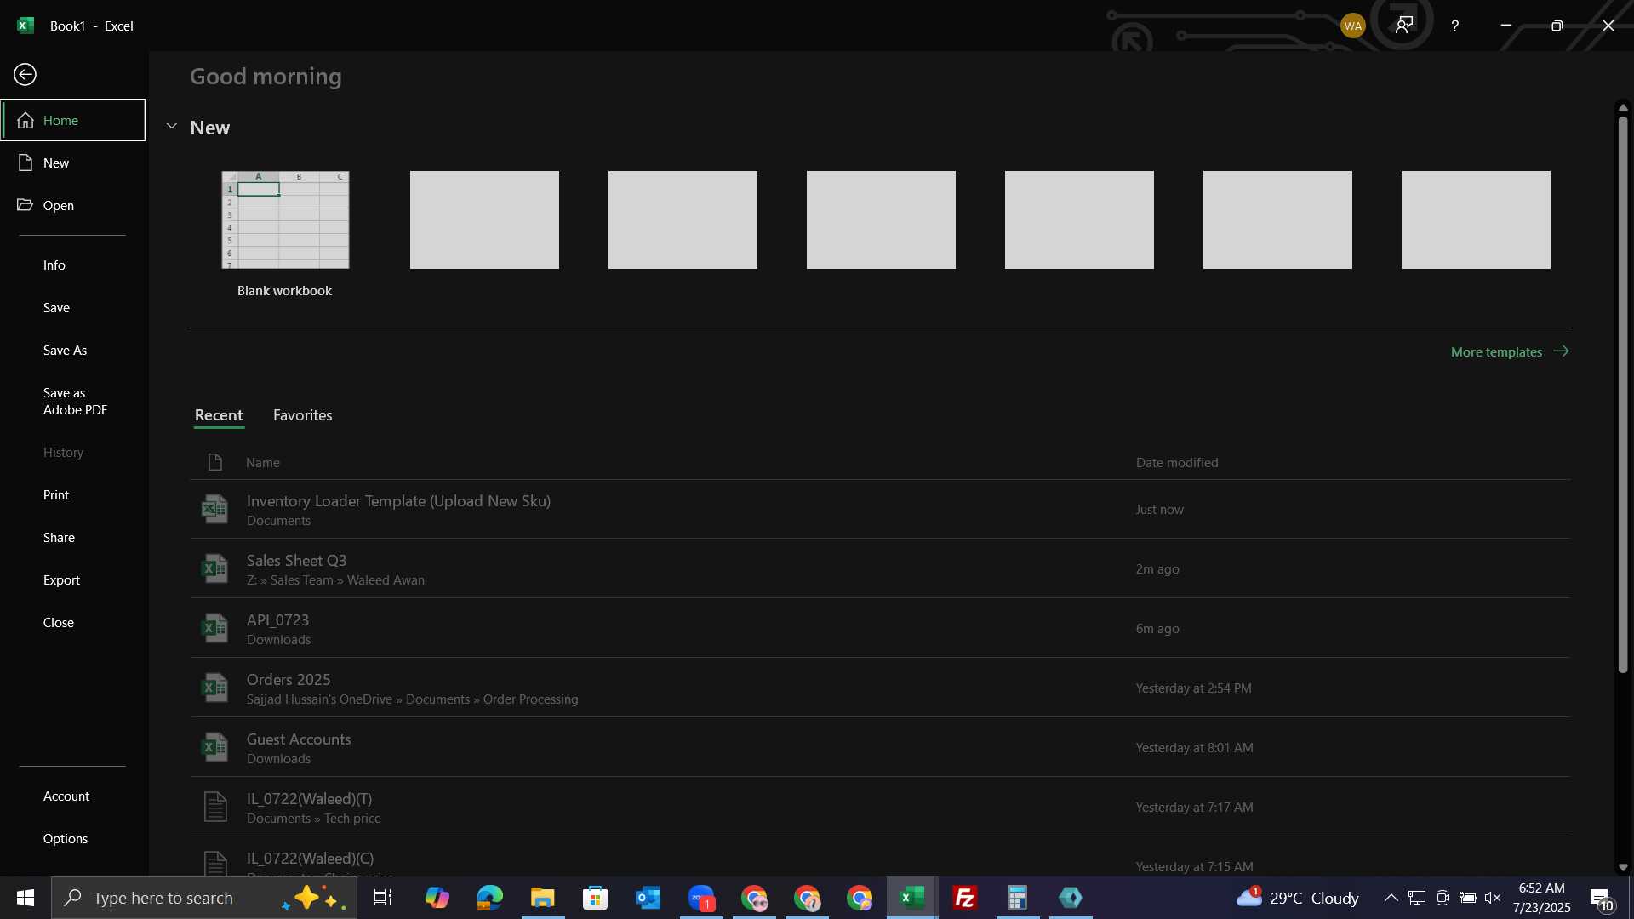This screenshot has width=1634, height=919.
Task: Open Microsoft Edge from taskbar
Action: click(489, 898)
